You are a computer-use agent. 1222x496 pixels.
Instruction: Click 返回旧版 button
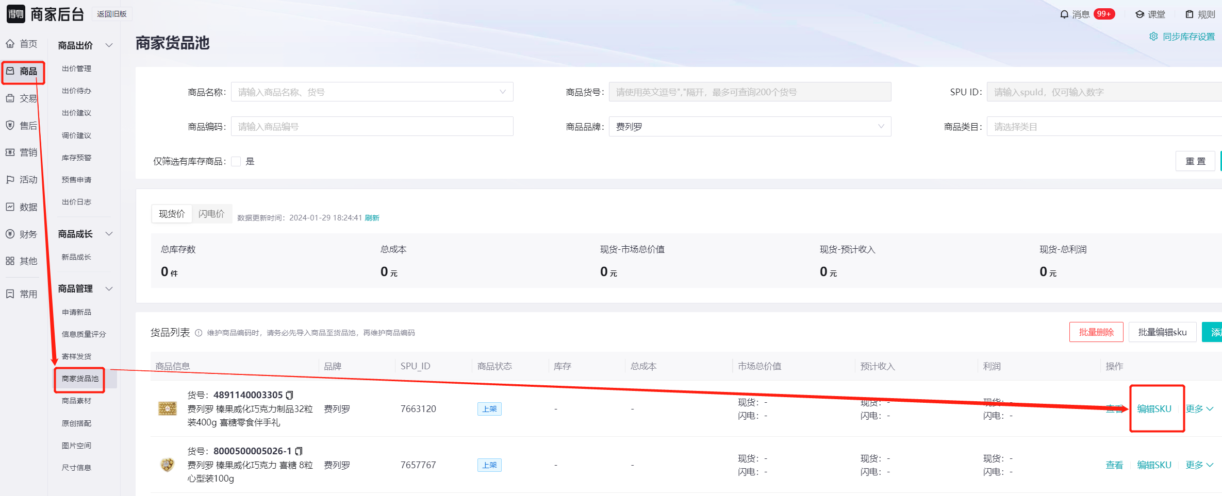[x=112, y=14]
